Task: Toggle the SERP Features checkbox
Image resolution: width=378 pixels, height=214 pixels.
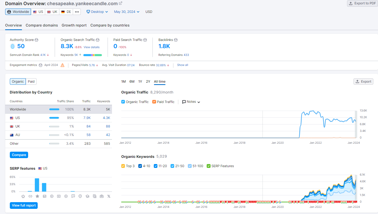Action: (209, 166)
